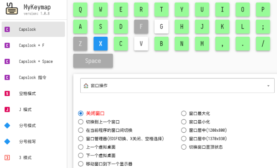The height and width of the screenshot is (168, 277).
Task: Switch to Capslock + F sidebar item
Action: click(x=33, y=45)
